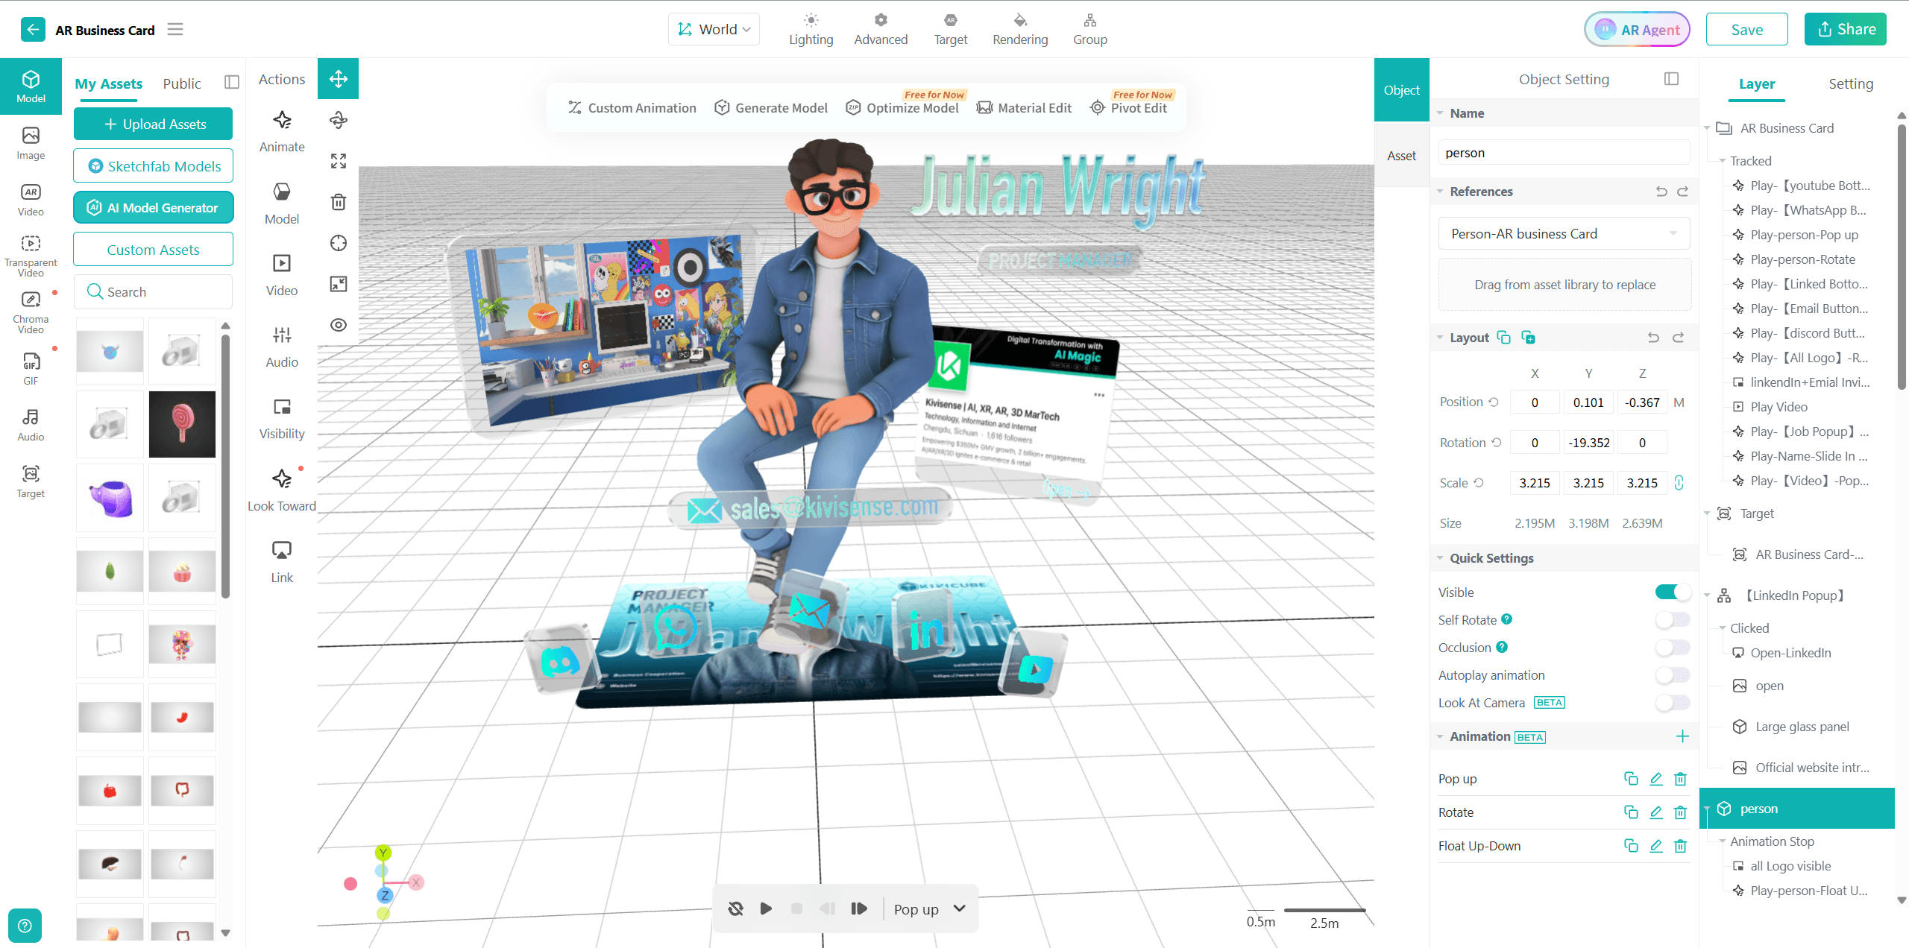This screenshot has width=1909, height=948.
Task: Delete selected object with trash tool
Action: click(x=339, y=202)
